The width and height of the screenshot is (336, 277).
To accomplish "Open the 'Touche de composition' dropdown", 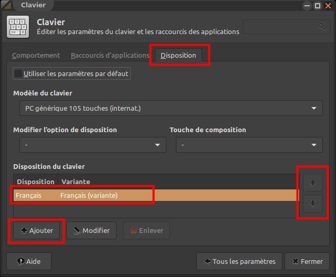I will coord(249,145).
